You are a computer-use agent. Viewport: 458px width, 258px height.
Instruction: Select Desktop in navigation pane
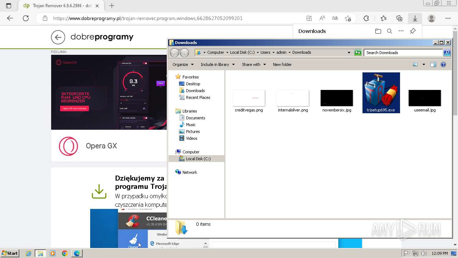pos(193,84)
